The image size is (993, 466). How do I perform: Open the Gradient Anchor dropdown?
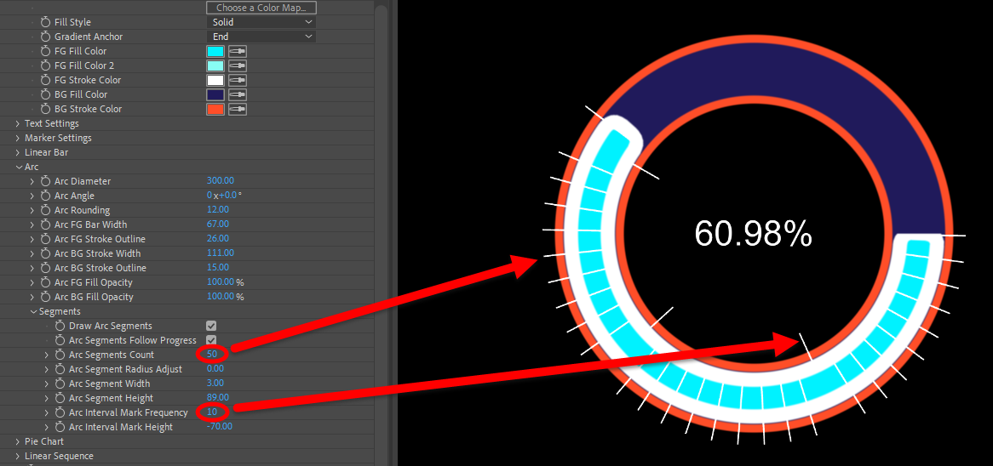261,37
